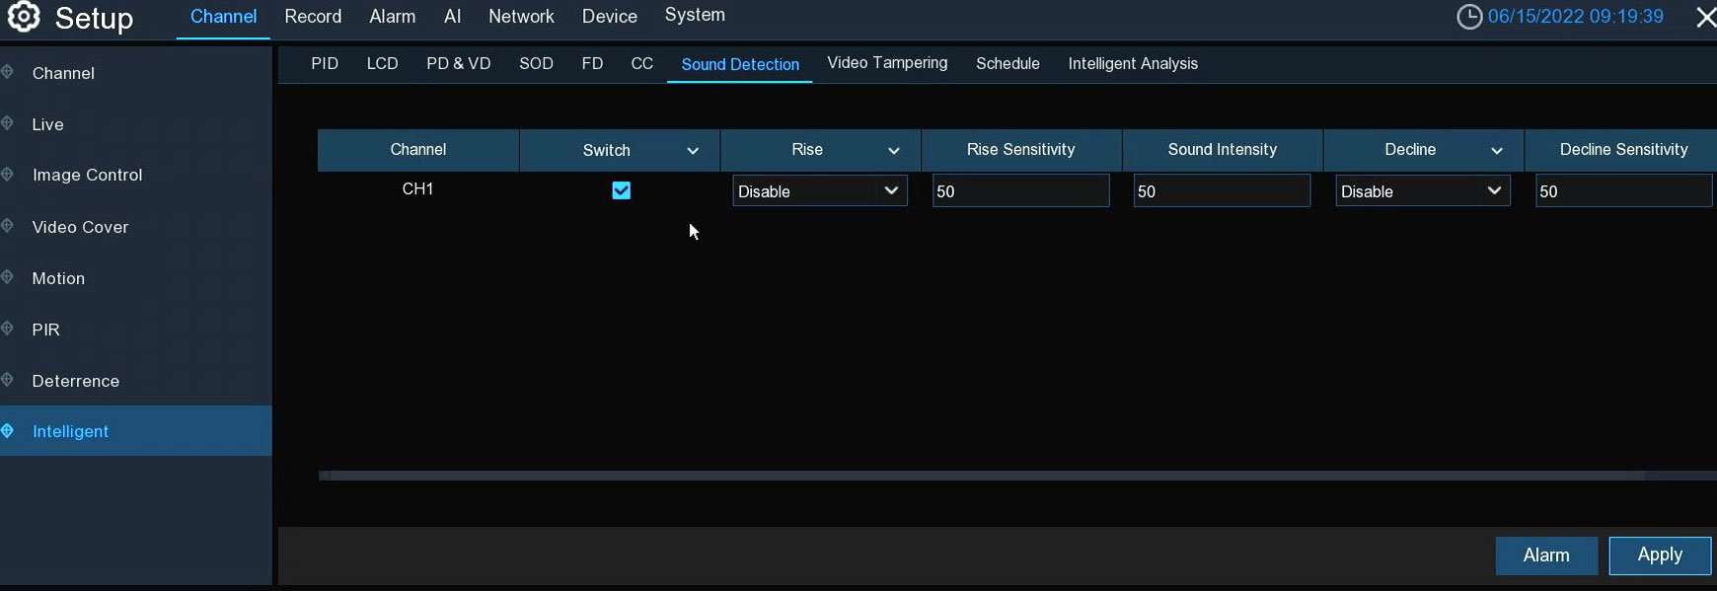Click the Alarm button at bottom
Viewport: 1717px width, 591px height.
(1545, 555)
